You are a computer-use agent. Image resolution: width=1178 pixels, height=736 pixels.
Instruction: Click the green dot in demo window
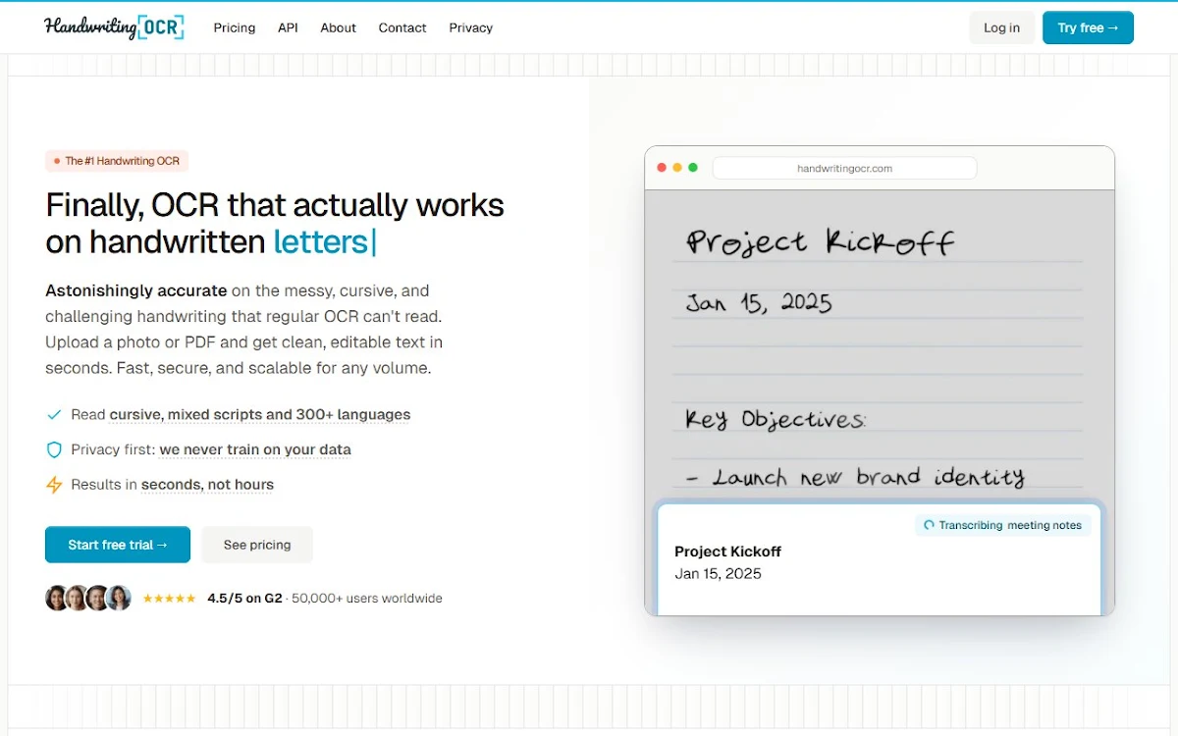[x=693, y=168]
